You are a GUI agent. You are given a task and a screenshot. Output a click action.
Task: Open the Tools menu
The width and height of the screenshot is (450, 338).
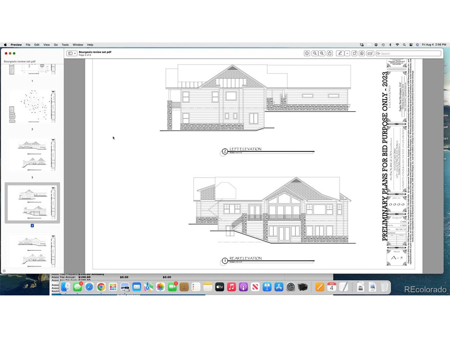point(65,45)
